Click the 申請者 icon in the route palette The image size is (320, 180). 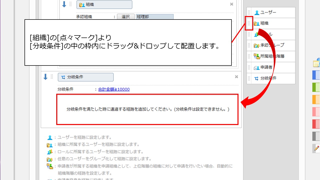[x=257, y=67]
